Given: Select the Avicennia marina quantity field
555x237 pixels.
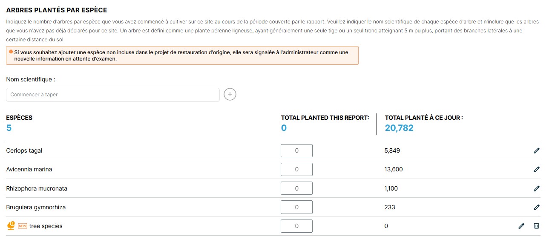Looking at the screenshot, I should point(296,169).
